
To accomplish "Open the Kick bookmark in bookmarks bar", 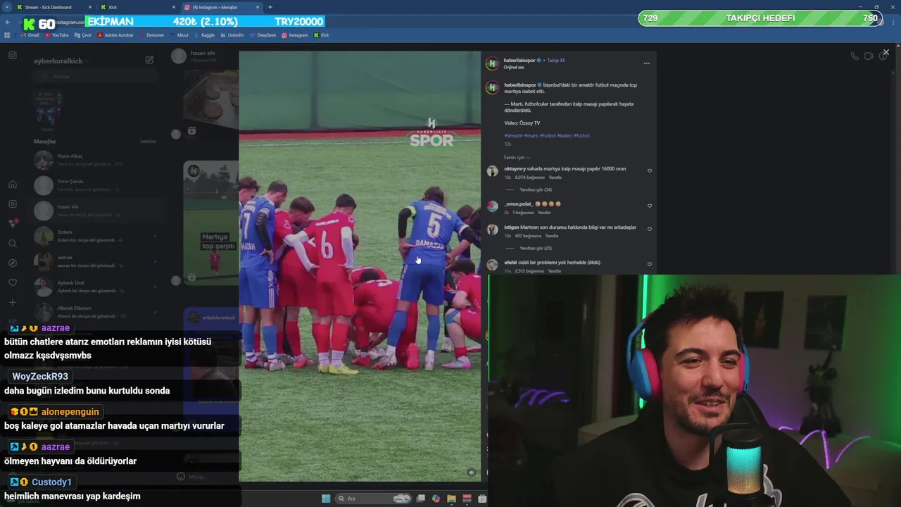I will pos(321,35).
